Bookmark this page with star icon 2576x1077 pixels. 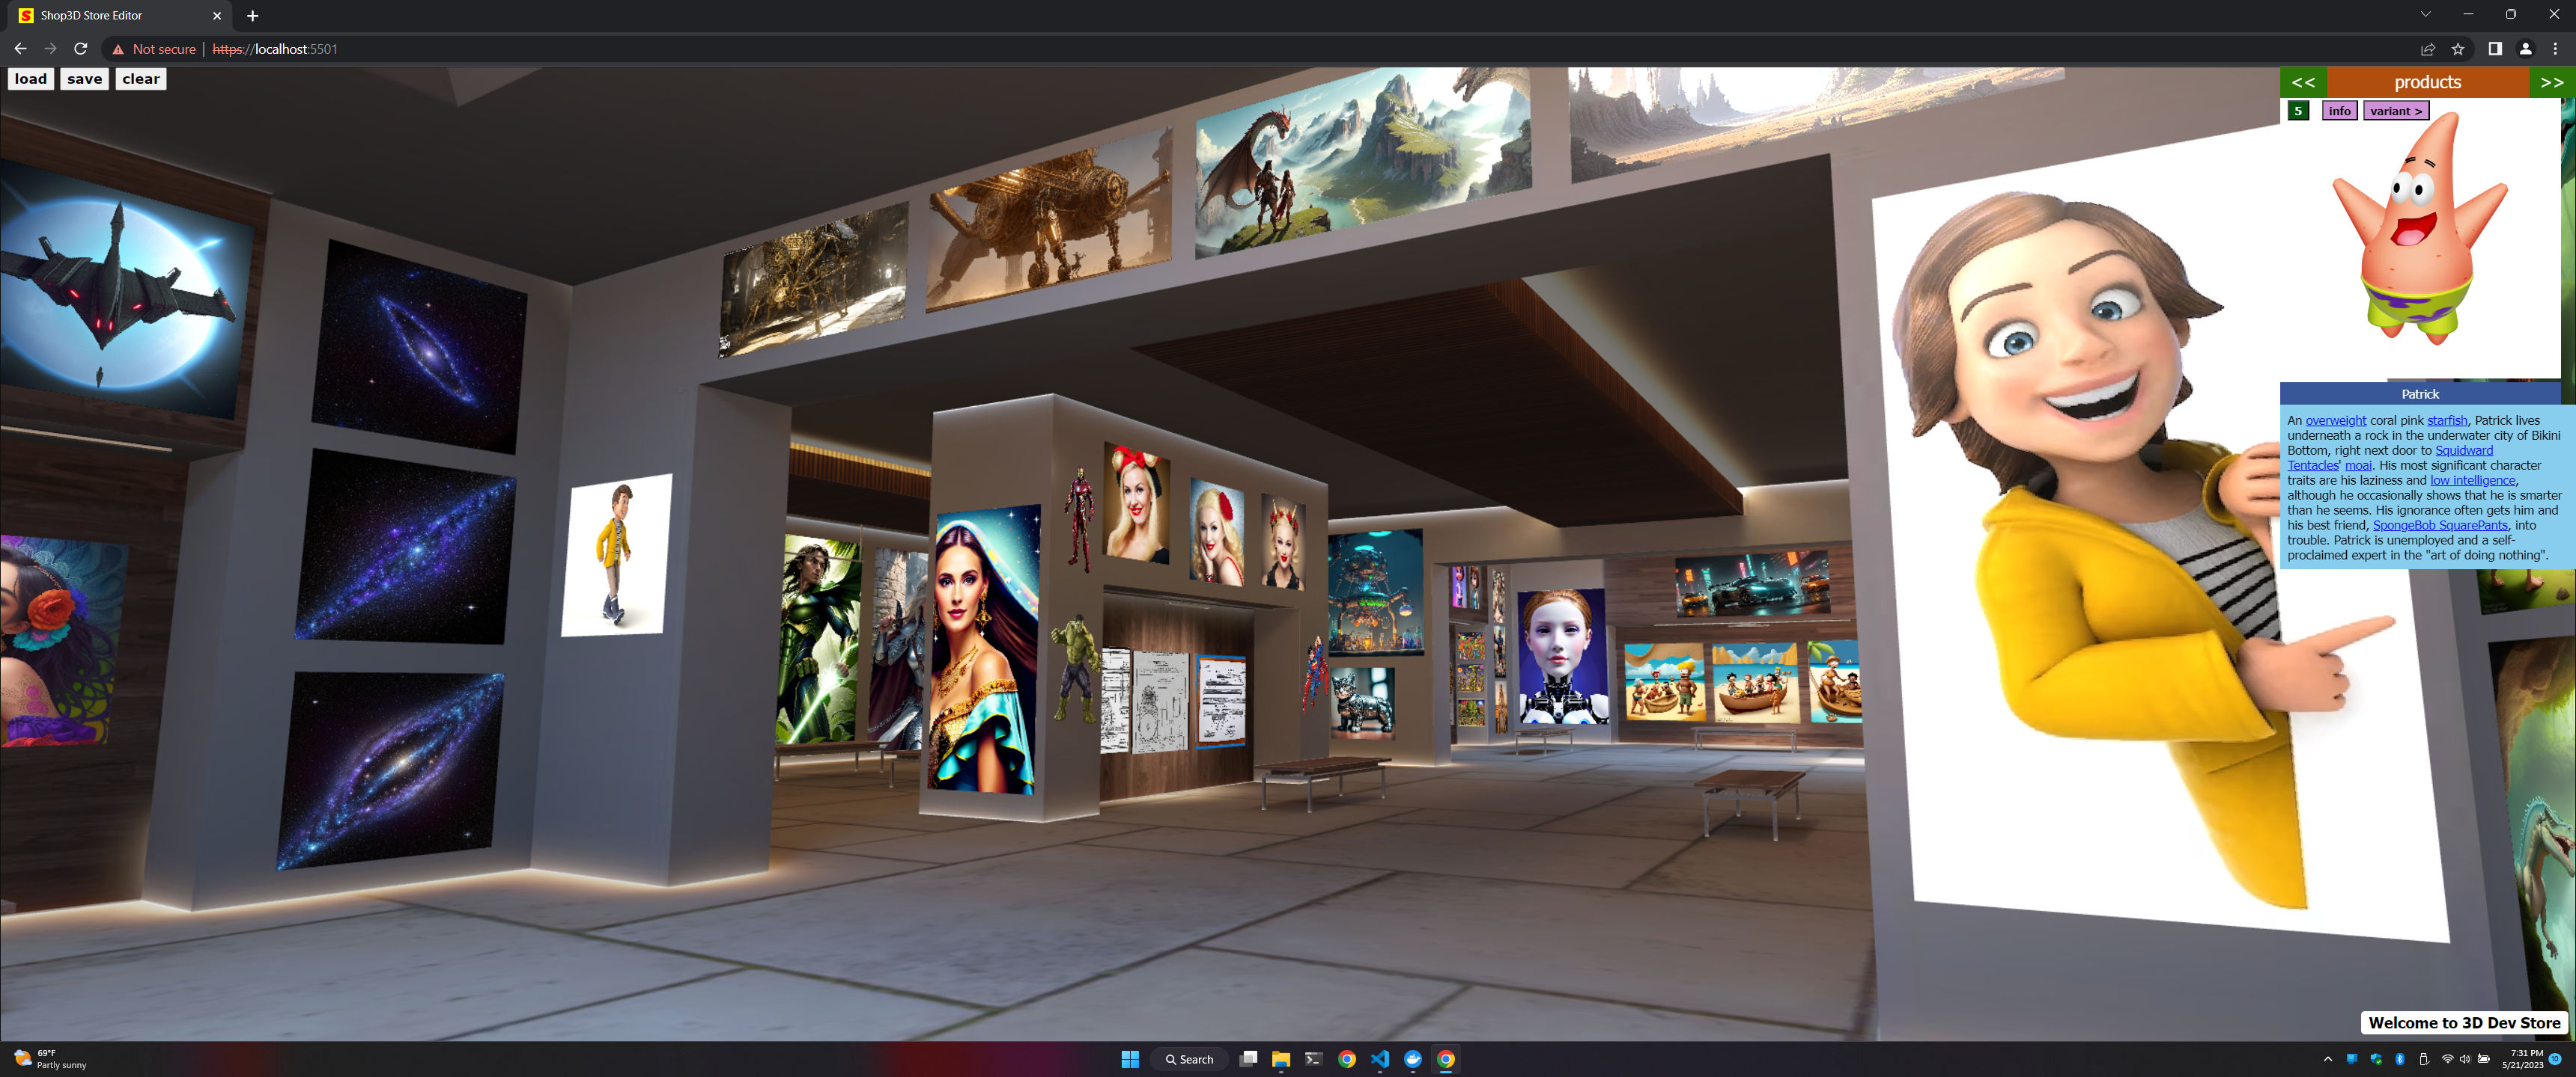pyautogui.click(x=2457, y=49)
